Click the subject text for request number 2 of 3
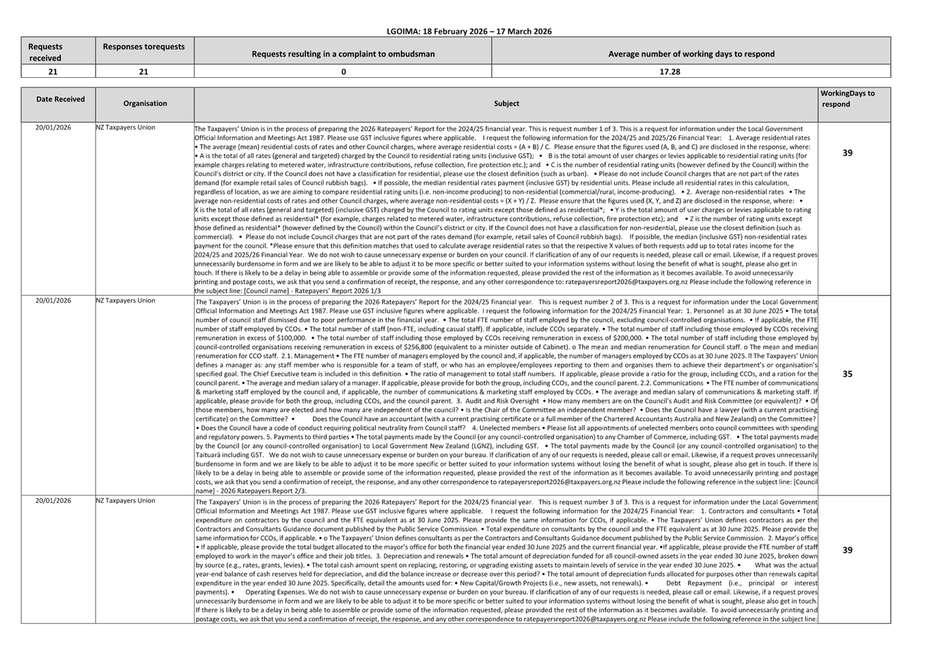Viewport: 938px width, 652px height. coord(506,395)
